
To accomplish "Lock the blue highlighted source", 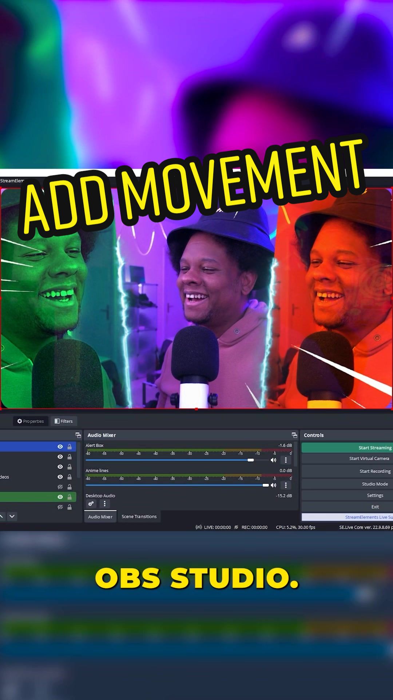I will click(x=70, y=447).
